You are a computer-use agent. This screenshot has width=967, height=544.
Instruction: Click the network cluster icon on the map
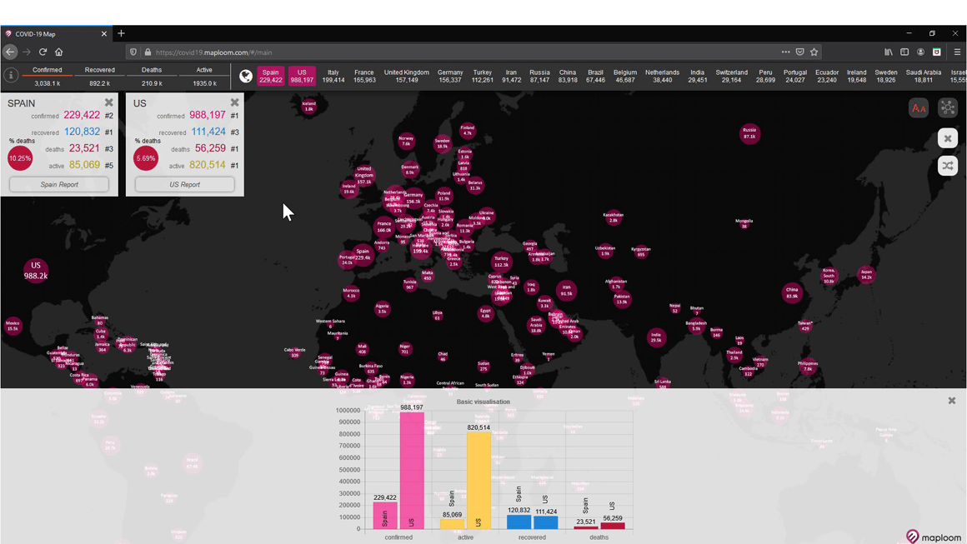click(948, 108)
